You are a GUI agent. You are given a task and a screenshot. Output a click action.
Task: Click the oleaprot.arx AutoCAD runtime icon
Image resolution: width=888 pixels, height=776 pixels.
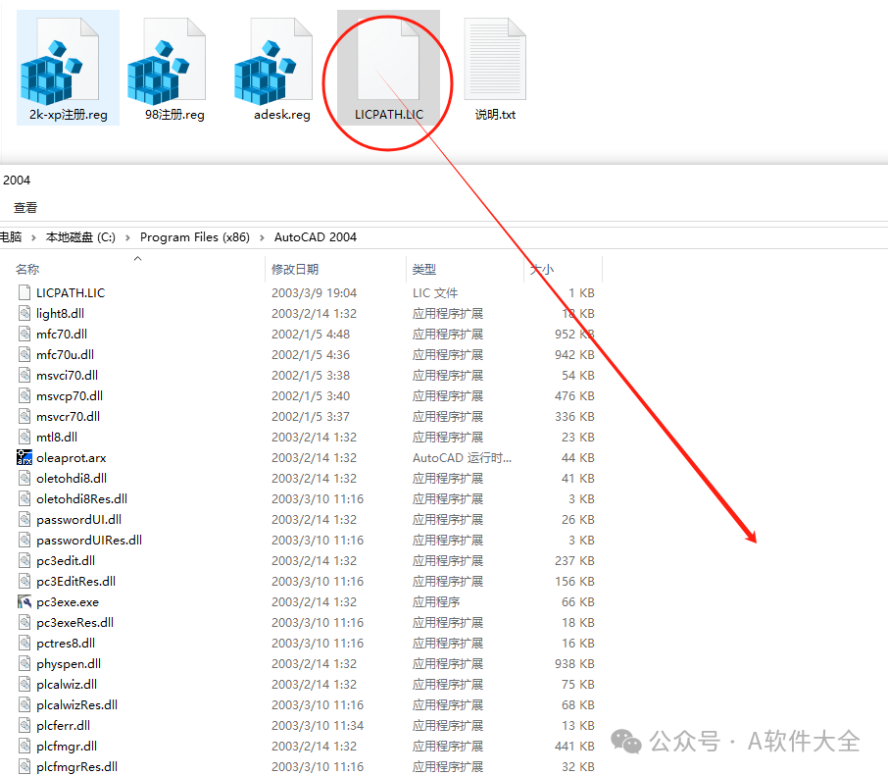point(25,457)
